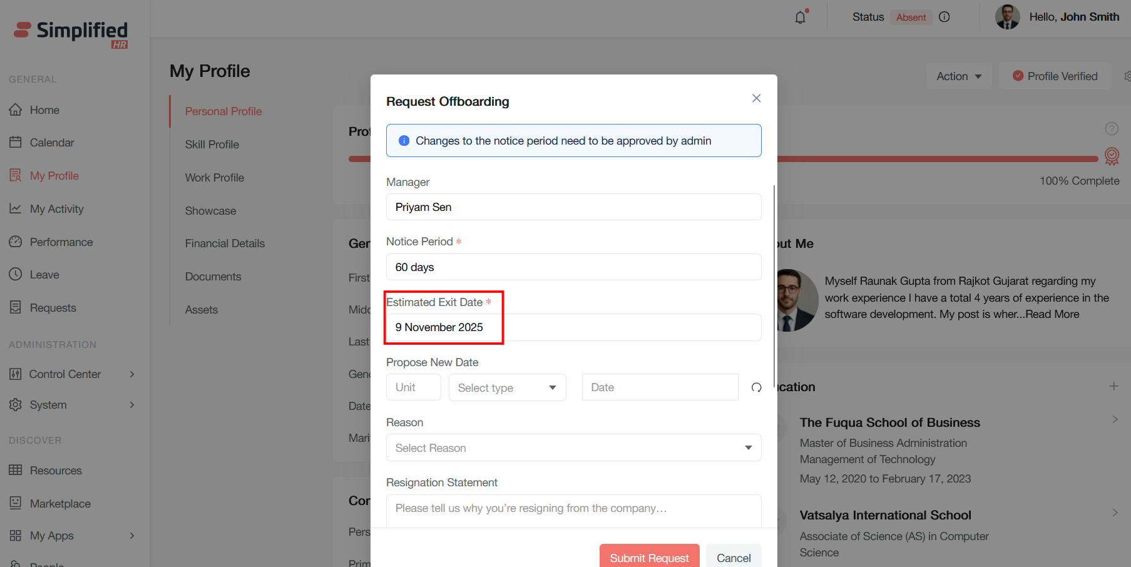1131x567 pixels.
Task: Click the Submit Request button
Action: tap(649, 557)
